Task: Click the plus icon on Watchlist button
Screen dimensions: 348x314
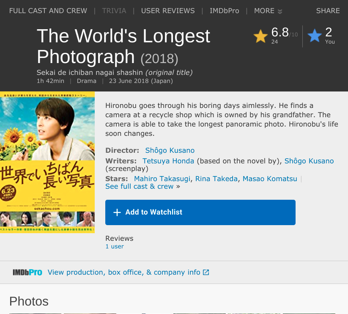Action: 117,212
